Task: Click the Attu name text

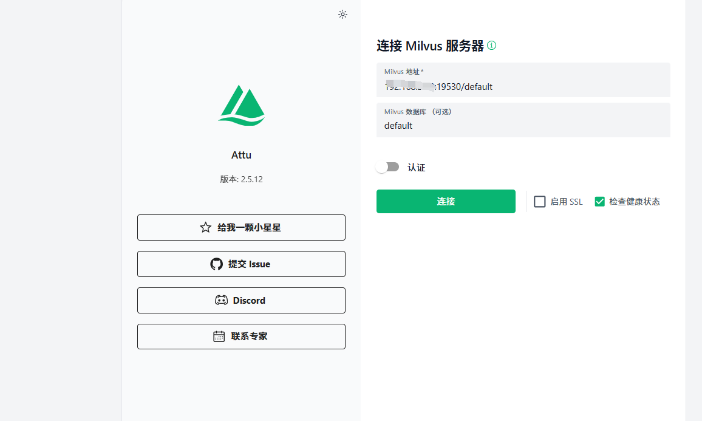Action: (241, 155)
